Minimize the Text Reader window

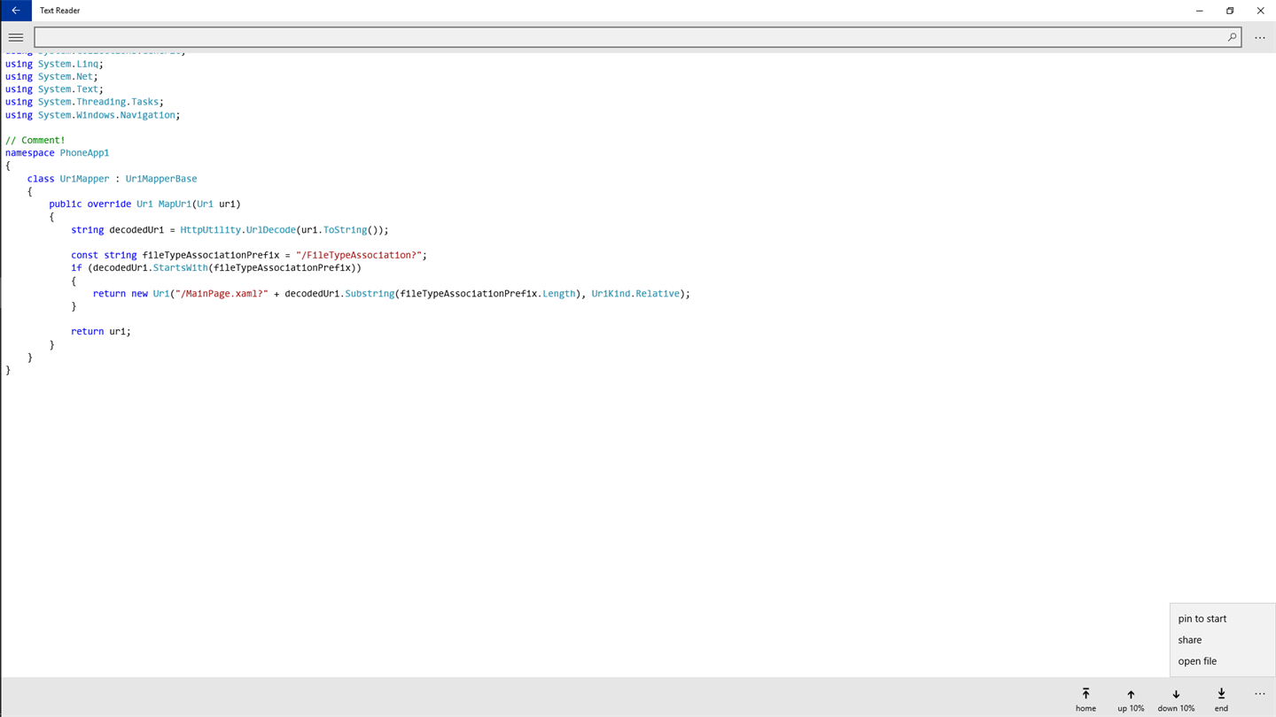coord(1199,11)
